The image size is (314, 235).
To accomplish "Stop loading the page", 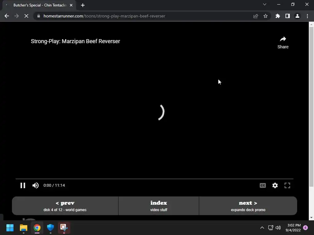I will (x=26, y=16).
